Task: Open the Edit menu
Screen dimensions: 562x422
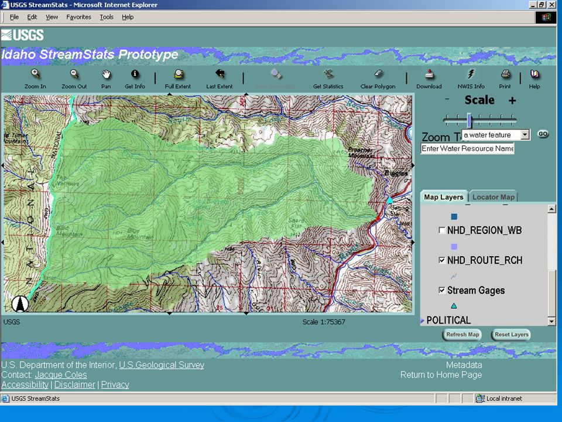Action: point(32,17)
